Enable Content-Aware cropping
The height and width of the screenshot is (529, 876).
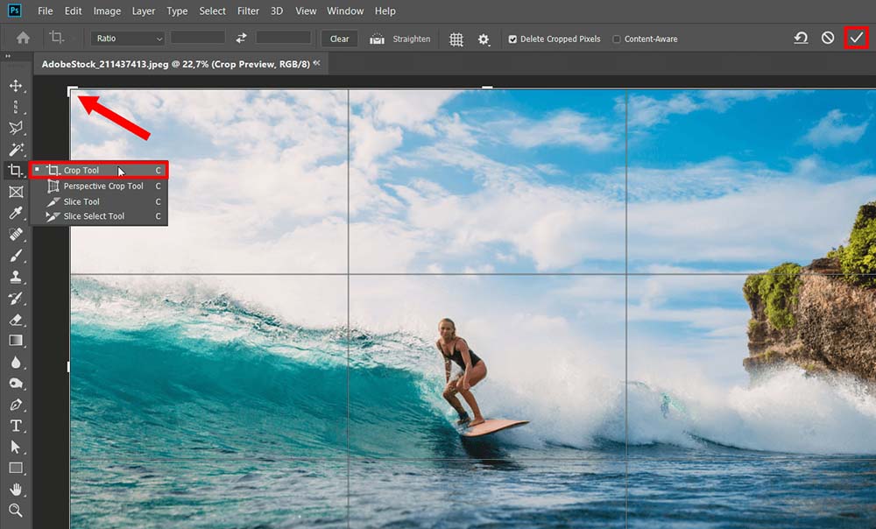click(x=616, y=39)
